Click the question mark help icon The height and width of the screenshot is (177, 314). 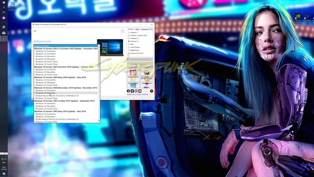click(152, 91)
